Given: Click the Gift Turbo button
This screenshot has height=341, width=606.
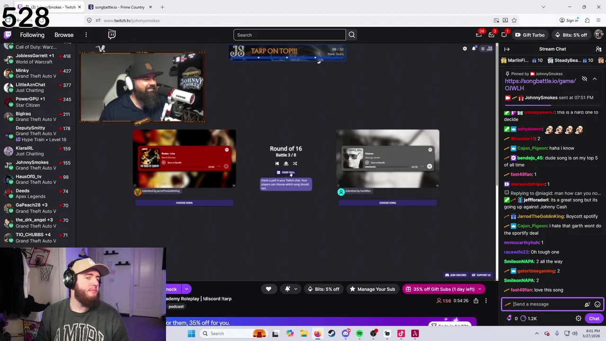Looking at the screenshot, I should (530, 35).
